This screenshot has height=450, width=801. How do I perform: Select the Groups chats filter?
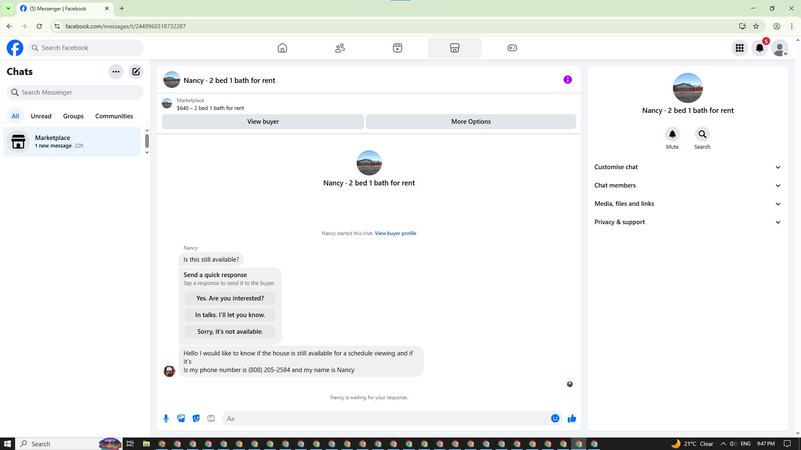tap(73, 116)
